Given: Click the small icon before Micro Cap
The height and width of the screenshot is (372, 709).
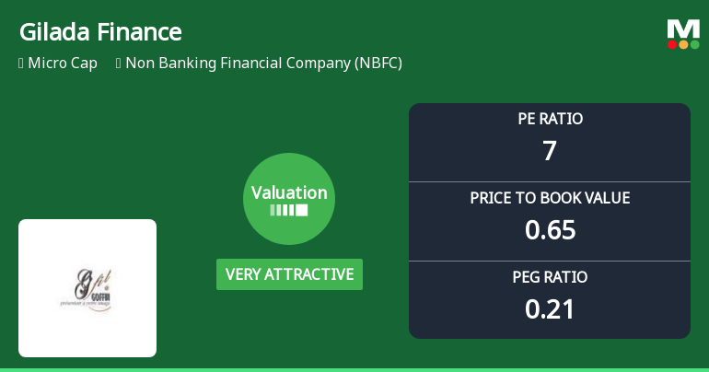Looking at the screenshot, I should pyautogui.click(x=21, y=64).
